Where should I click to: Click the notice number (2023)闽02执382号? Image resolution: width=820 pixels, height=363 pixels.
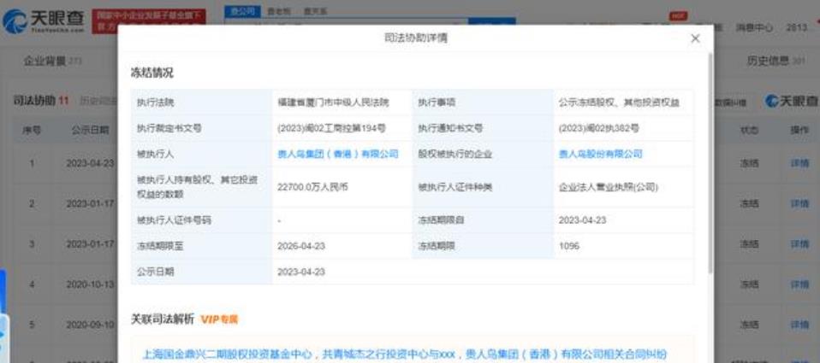point(598,128)
